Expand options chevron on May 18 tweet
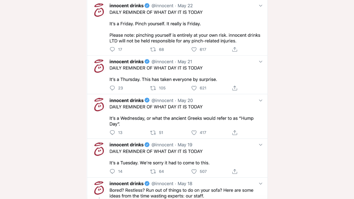Image resolution: width=354 pixels, height=199 pixels. click(x=261, y=184)
